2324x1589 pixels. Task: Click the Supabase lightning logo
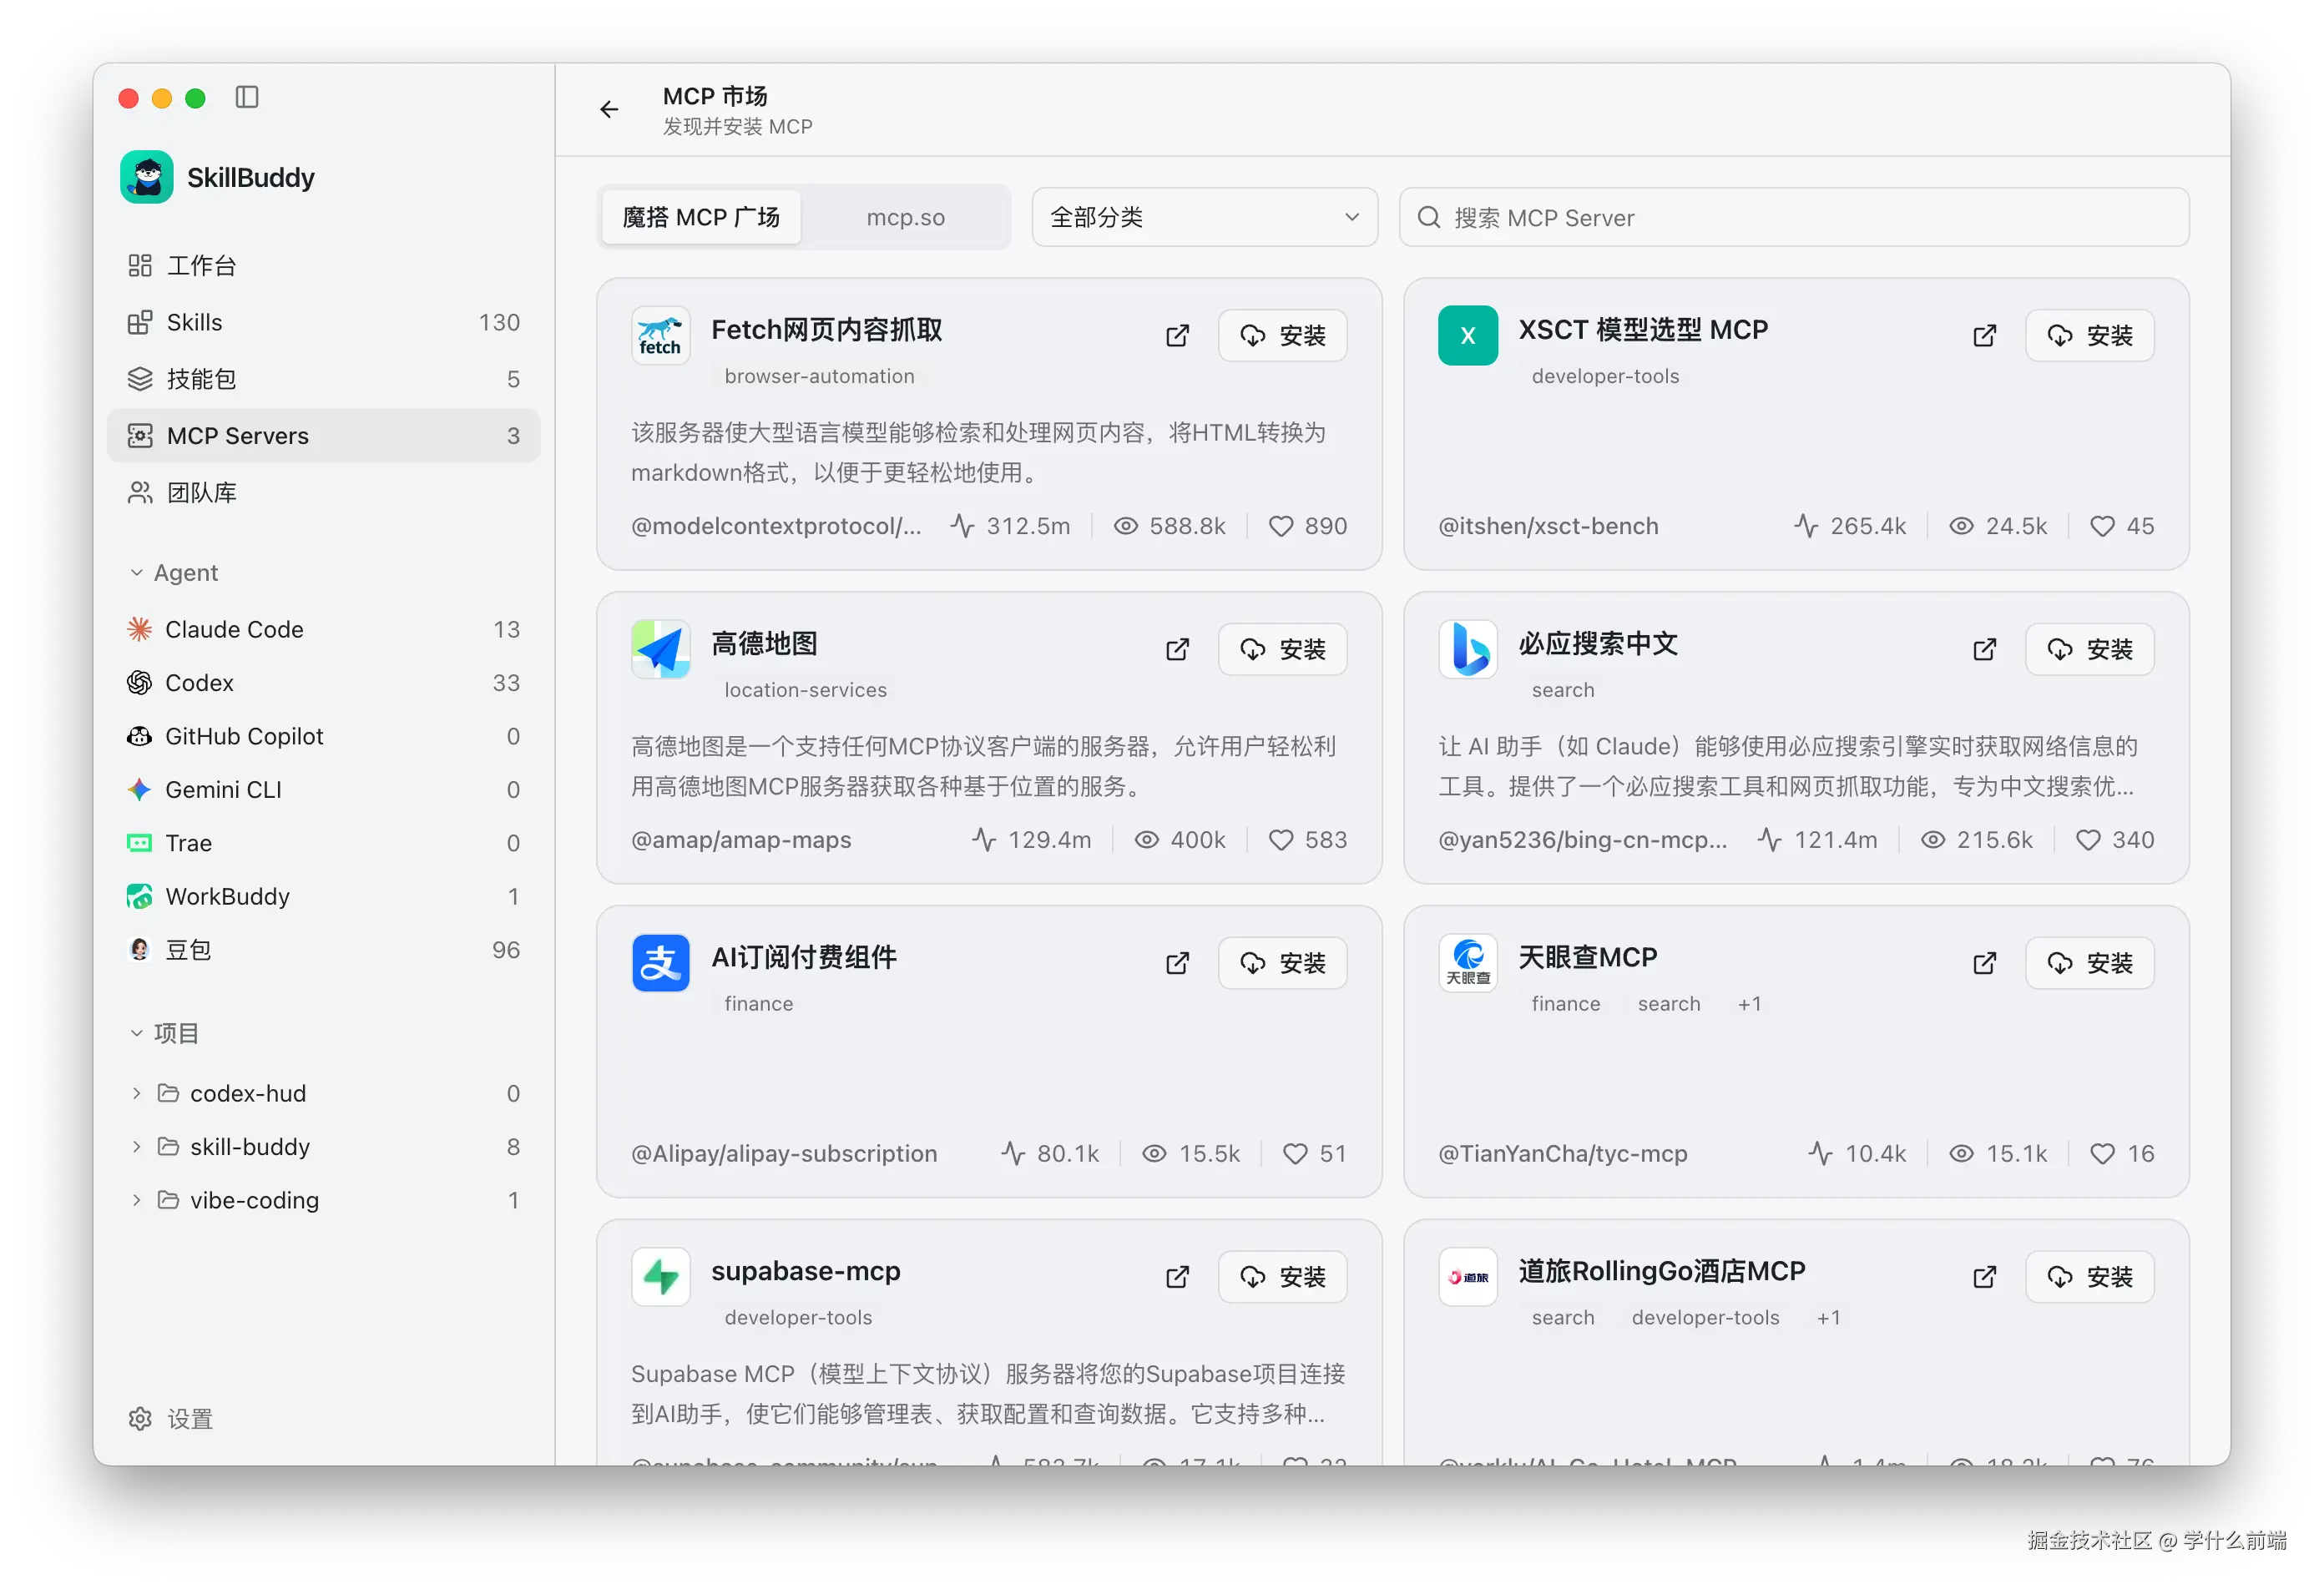click(661, 1277)
